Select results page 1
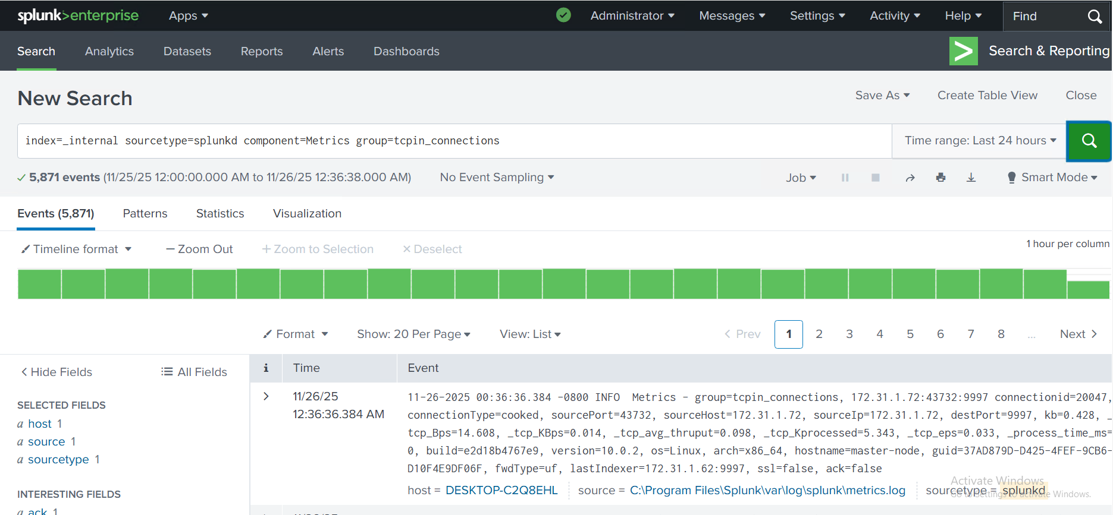The image size is (1113, 515). (x=789, y=334)
